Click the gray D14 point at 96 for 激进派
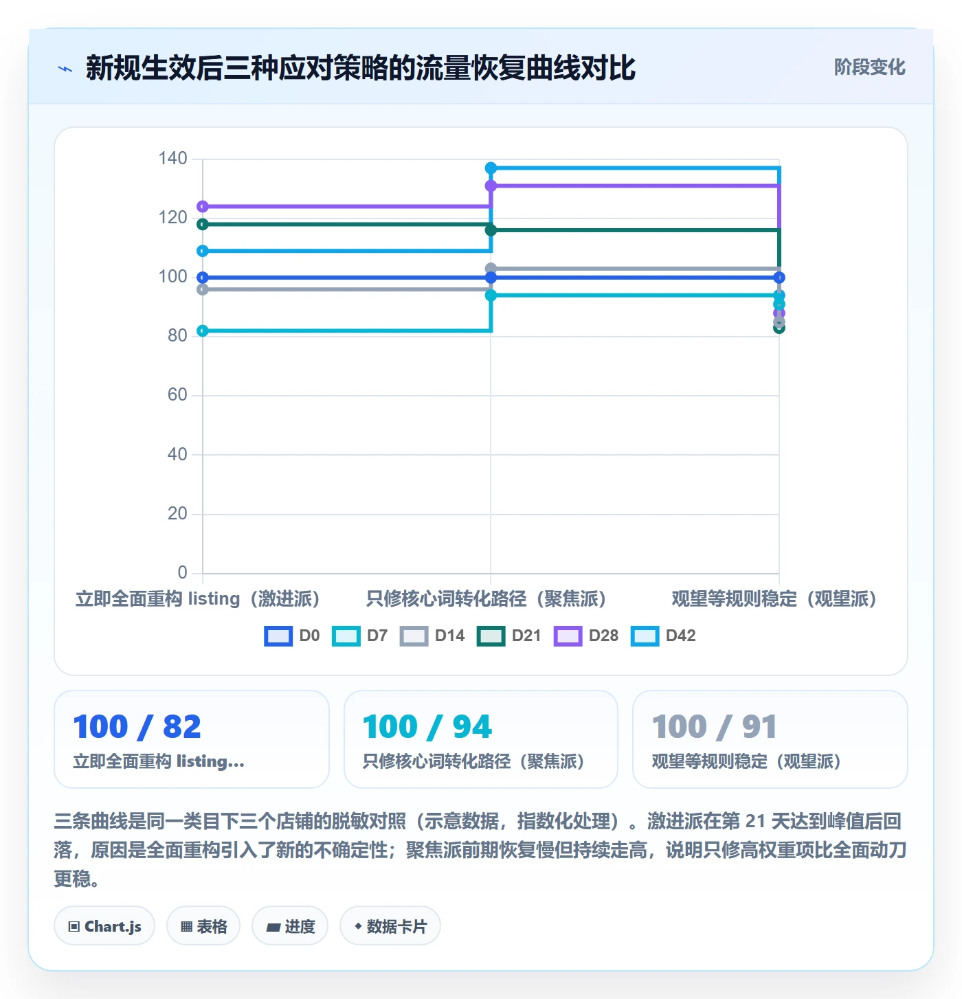The height and width of the screenshot is (999, 962). click(203, 289)
